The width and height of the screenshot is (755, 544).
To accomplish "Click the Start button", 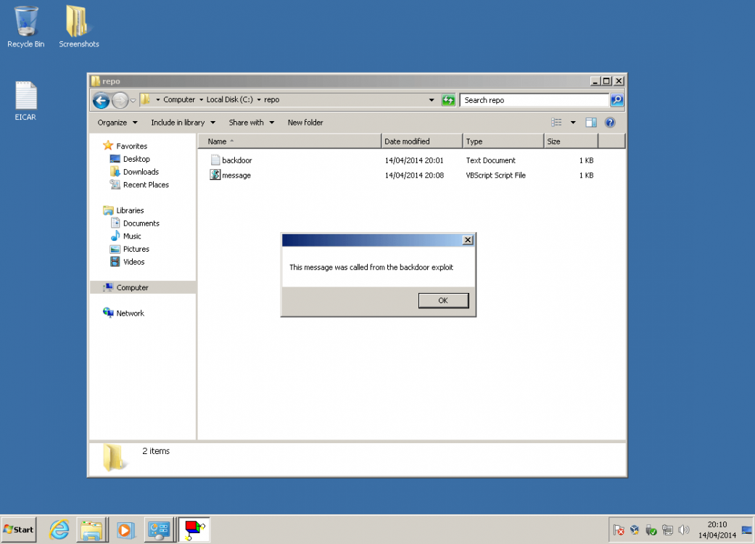I will pos(19,529).
